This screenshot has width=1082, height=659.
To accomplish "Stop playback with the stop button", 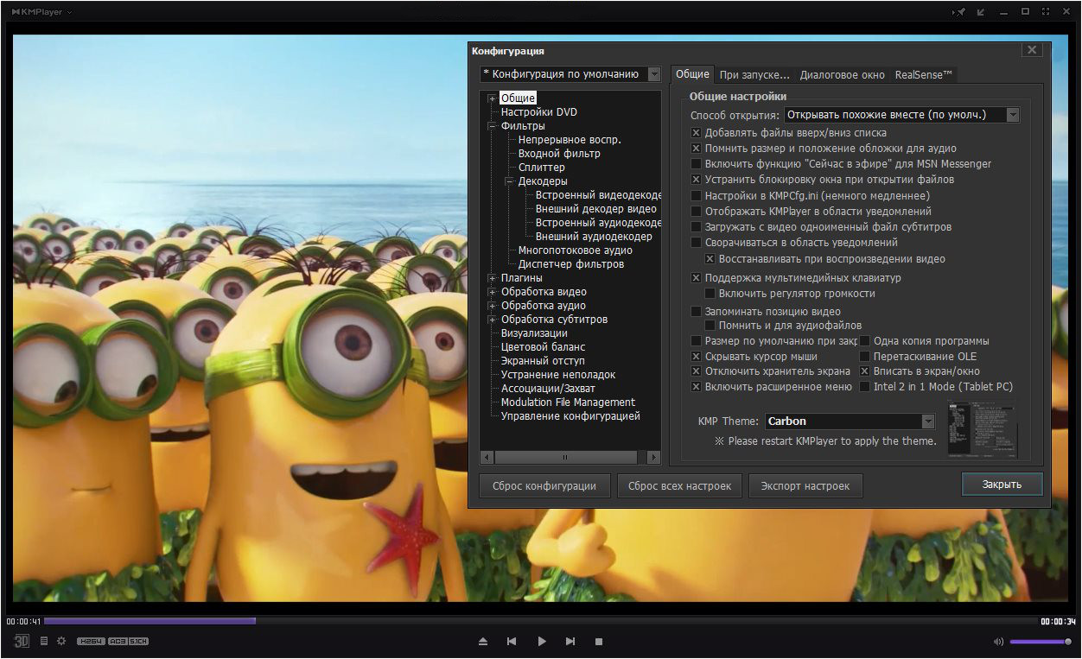I will 599,642.
